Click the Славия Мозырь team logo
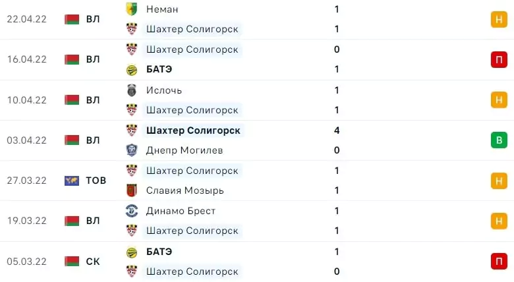Viewport: 514px width, 282px height. point(132,190)
